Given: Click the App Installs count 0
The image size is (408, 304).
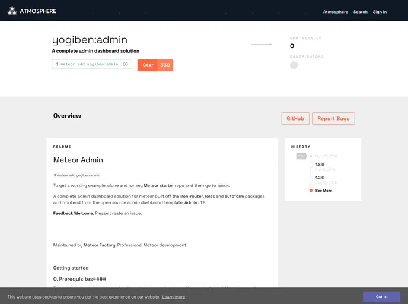Looking at the screenshot, I should coord(292,46).
